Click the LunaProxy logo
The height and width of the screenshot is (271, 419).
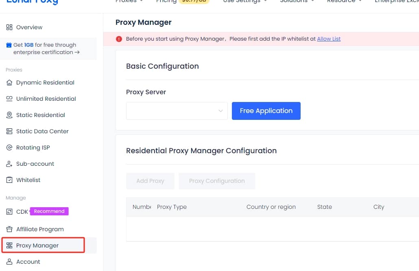point(32,2)
